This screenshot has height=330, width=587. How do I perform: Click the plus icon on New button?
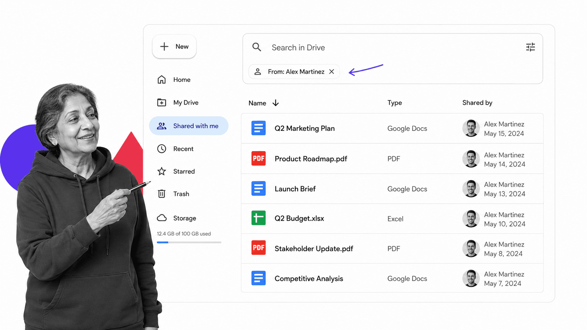point(164,46)
